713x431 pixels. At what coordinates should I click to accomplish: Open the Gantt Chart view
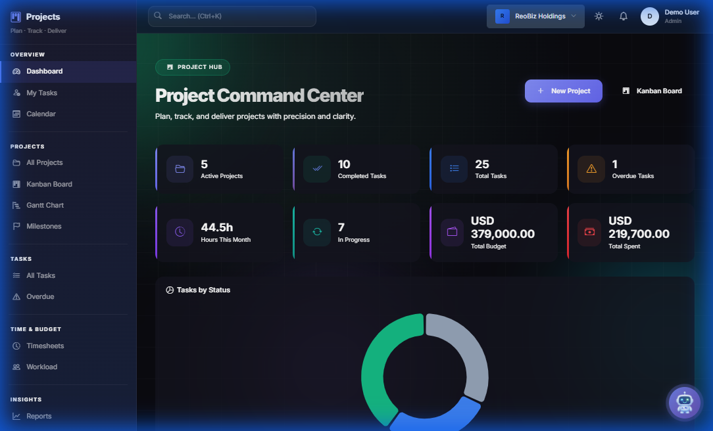(x=45, y=205)
